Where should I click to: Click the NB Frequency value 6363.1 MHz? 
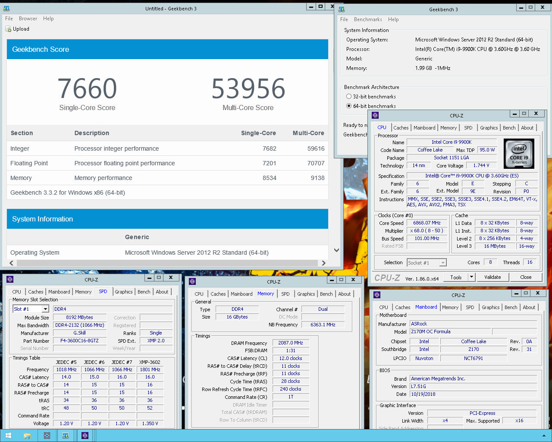(x=323, y=325)
